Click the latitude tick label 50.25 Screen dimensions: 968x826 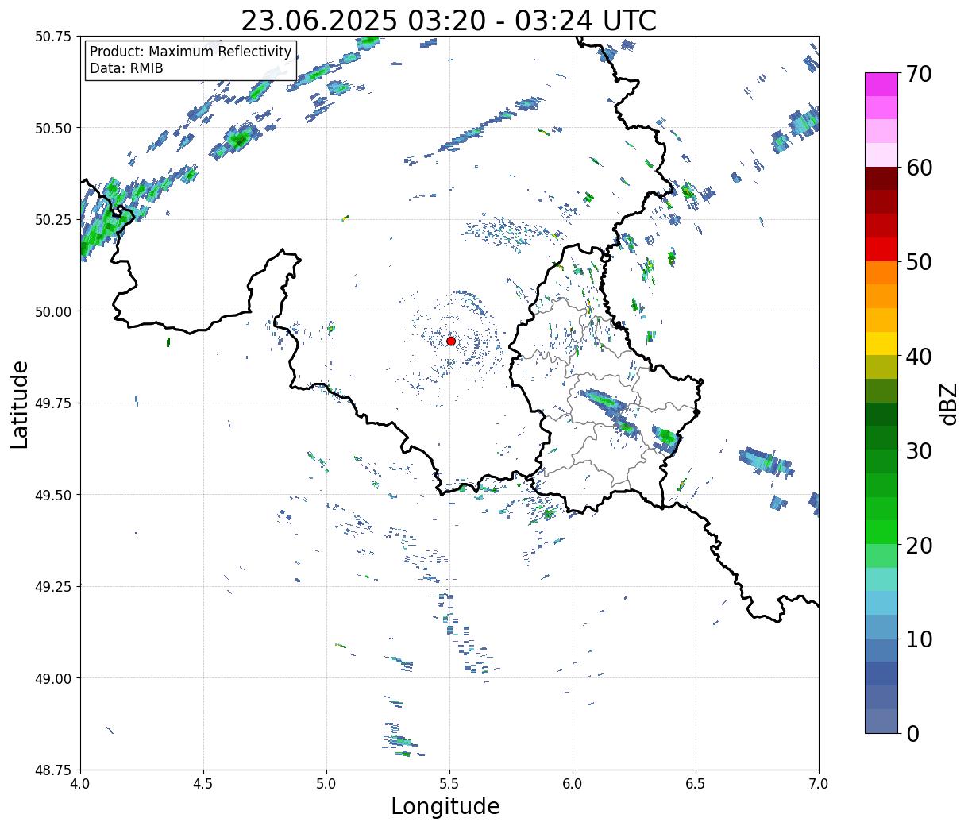[52, 220]
